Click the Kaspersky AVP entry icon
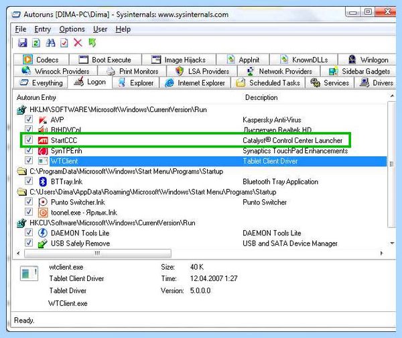Viewport: 402px width, 338px height. click(43, 120)
